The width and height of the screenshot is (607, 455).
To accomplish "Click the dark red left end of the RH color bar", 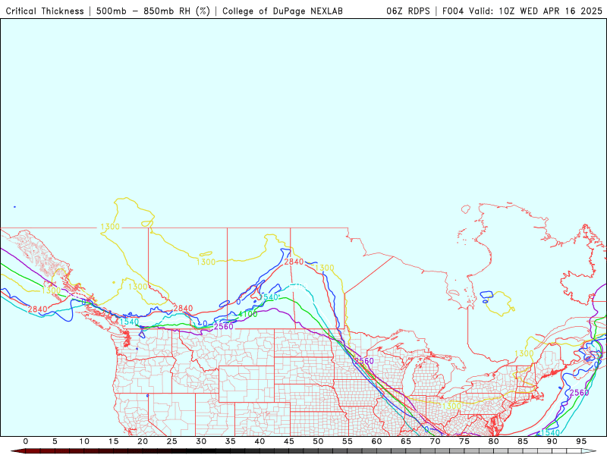I will (x=17, y=451).
